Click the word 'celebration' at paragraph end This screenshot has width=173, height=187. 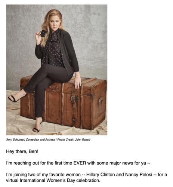(87, 180)
